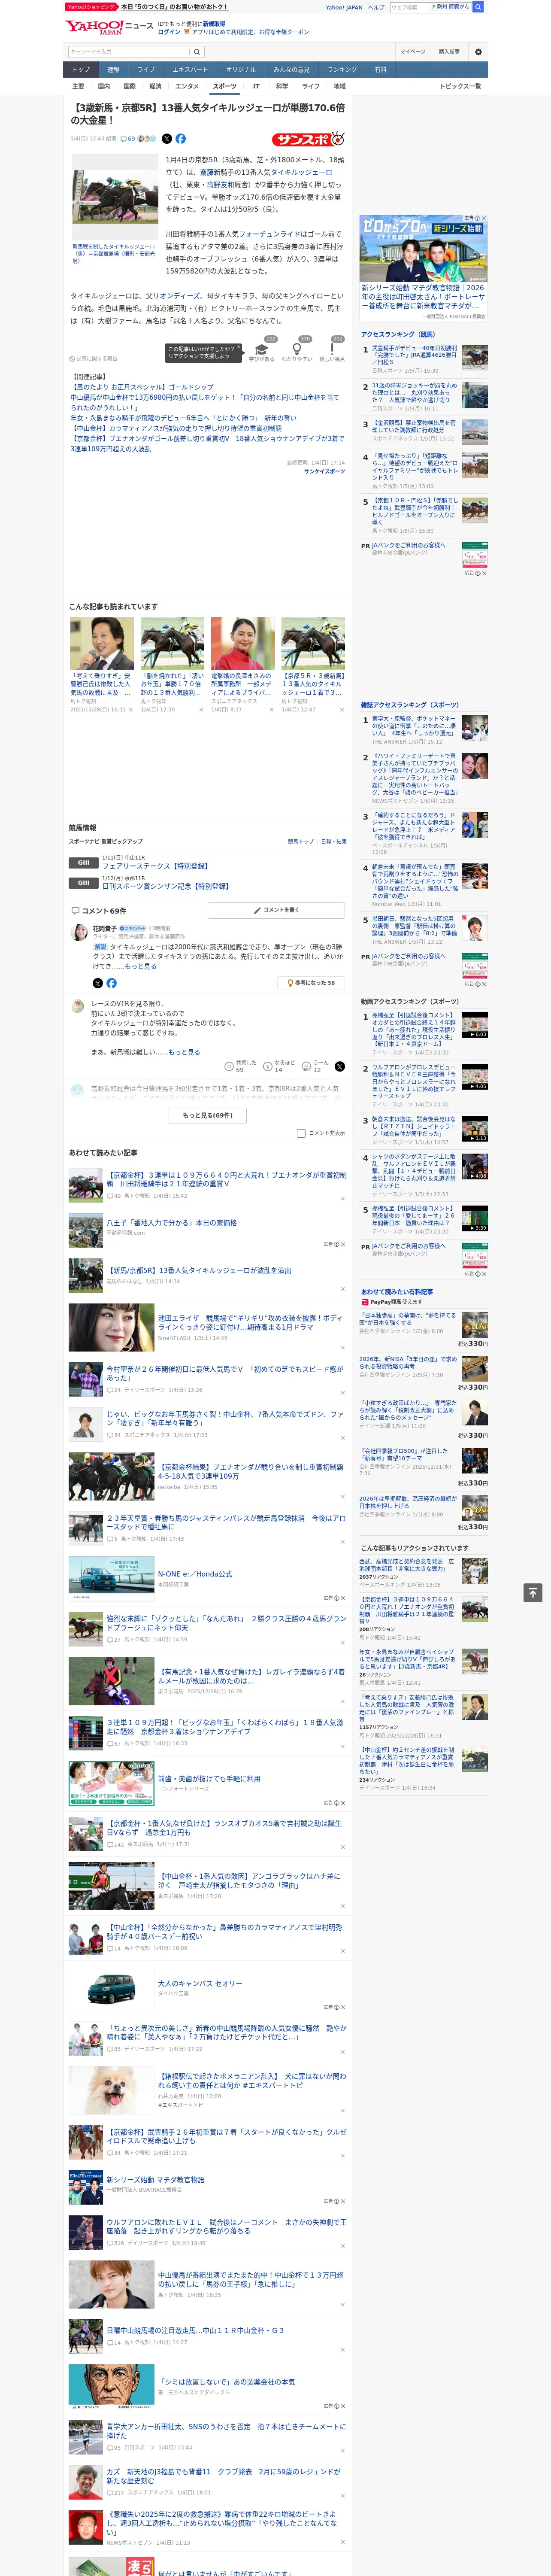React with 新しい視点 exclamation icon
The height and width of the screenshot is (2576, 551).
tap(332, 350)
